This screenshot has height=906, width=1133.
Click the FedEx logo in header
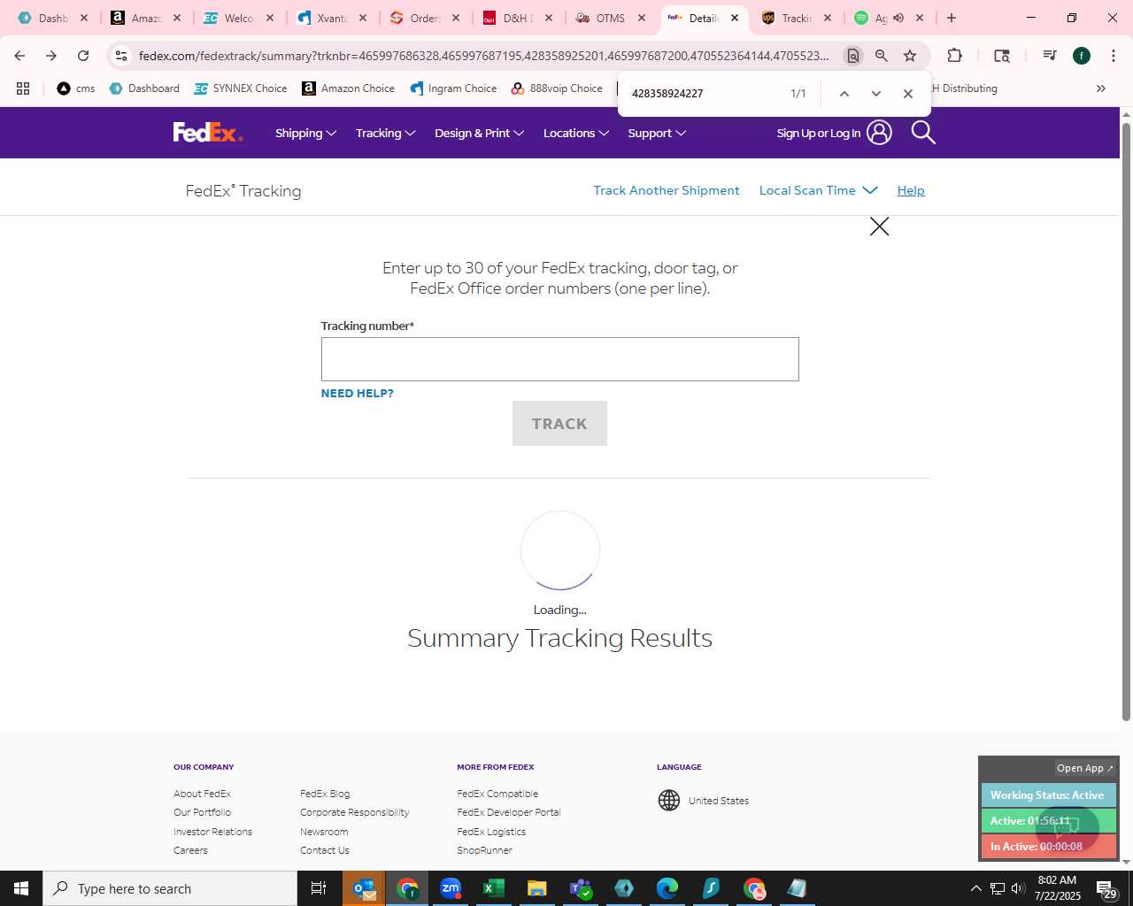(208, 133)
